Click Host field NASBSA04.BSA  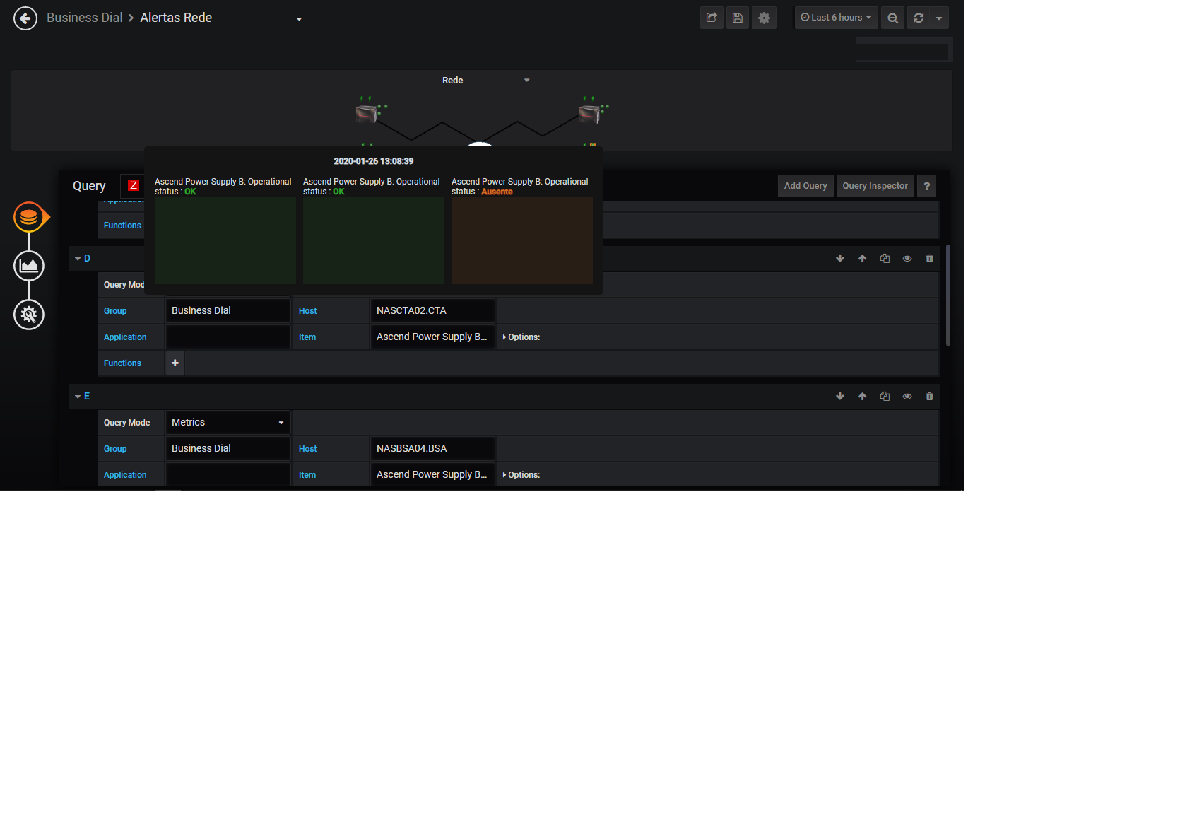coord(432,449)
